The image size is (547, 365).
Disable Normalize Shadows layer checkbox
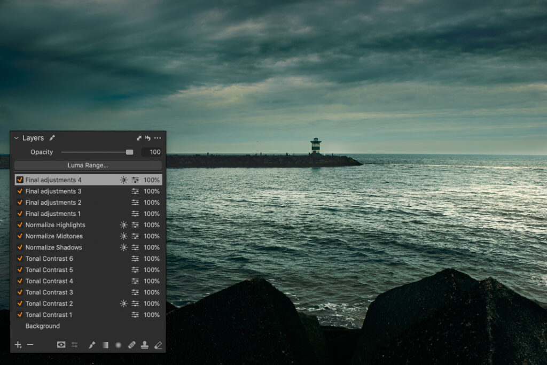click(20, 247)
